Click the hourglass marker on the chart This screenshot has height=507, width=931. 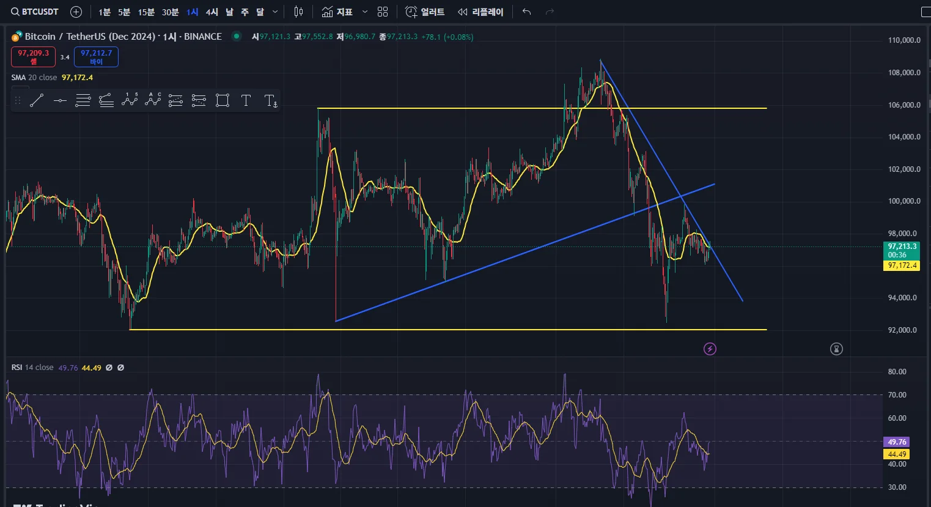[x=836, y=349]
